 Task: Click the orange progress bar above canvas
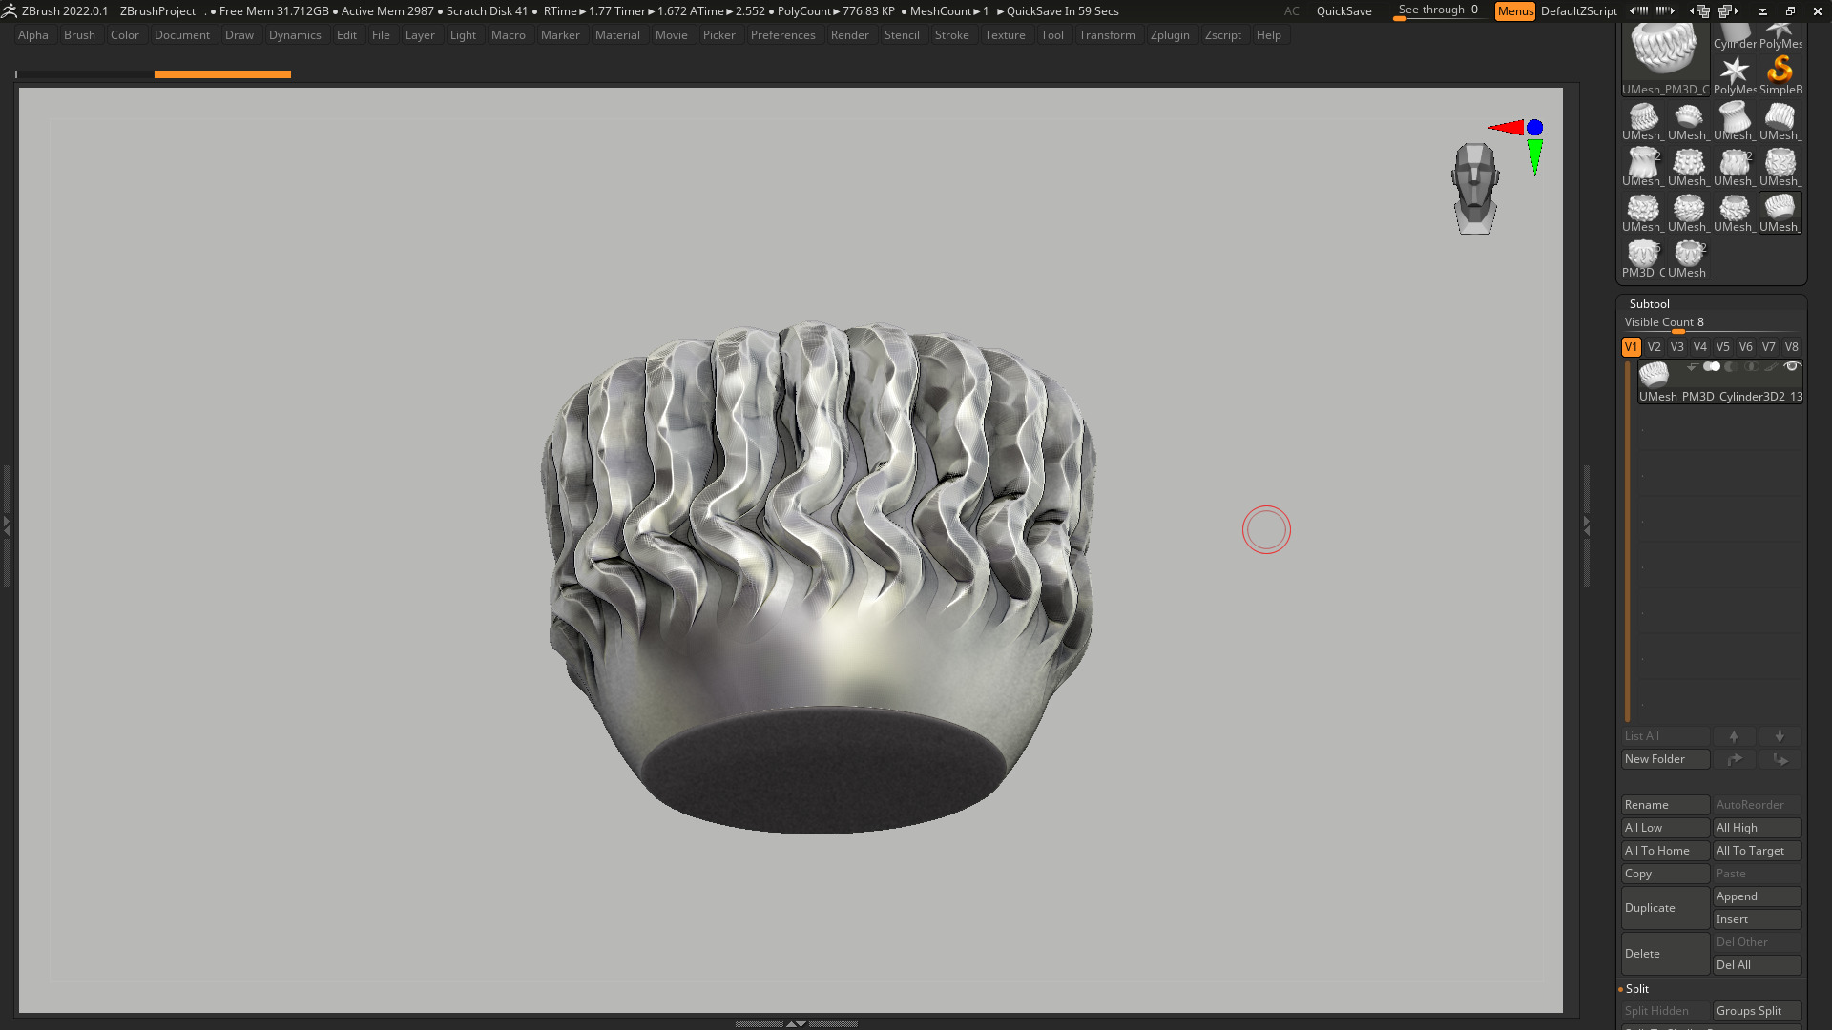(222, 73)
